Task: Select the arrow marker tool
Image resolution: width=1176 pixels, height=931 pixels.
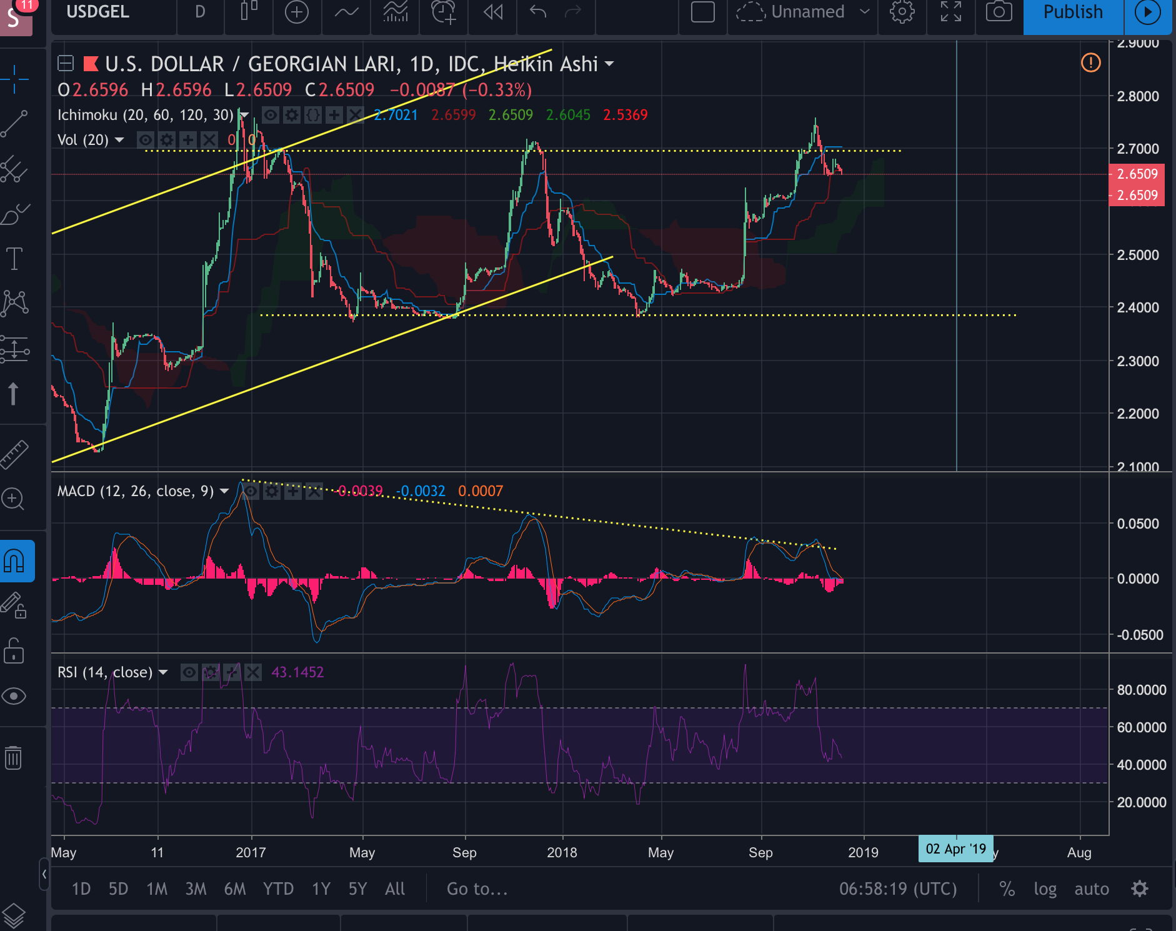Action: [x=13, y=394]
